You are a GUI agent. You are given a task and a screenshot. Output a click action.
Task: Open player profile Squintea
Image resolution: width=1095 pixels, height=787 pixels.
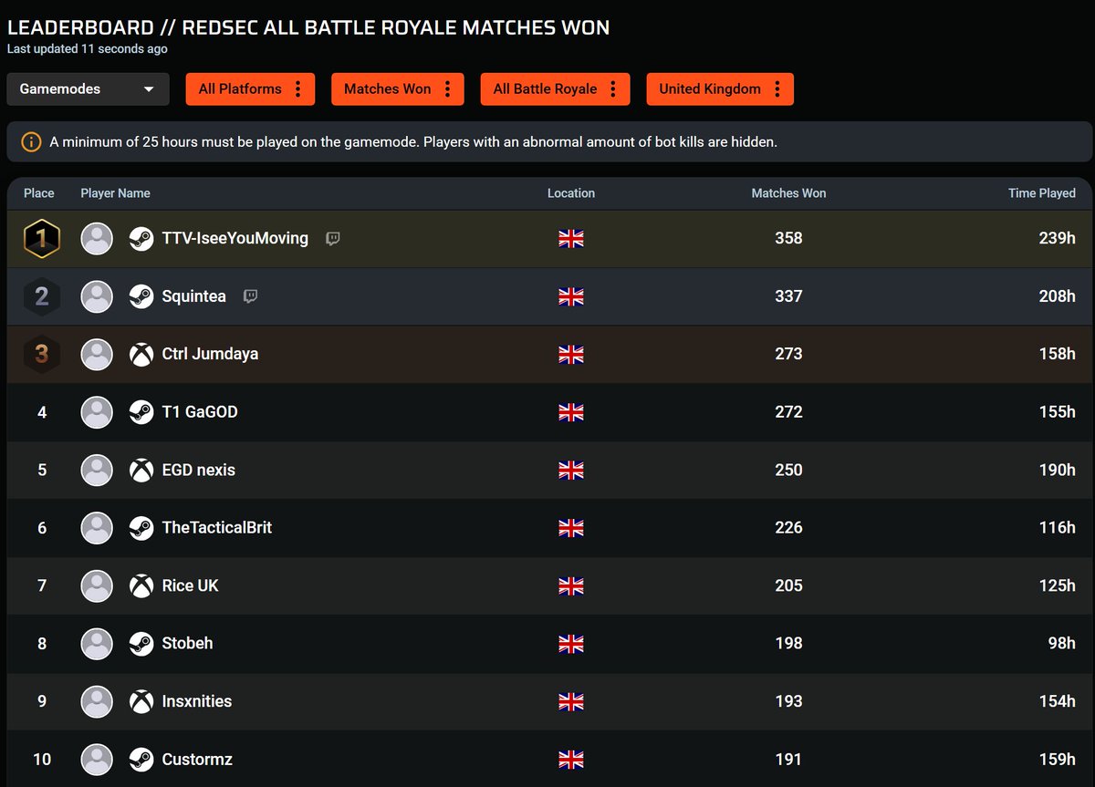[x=194, y=296]
